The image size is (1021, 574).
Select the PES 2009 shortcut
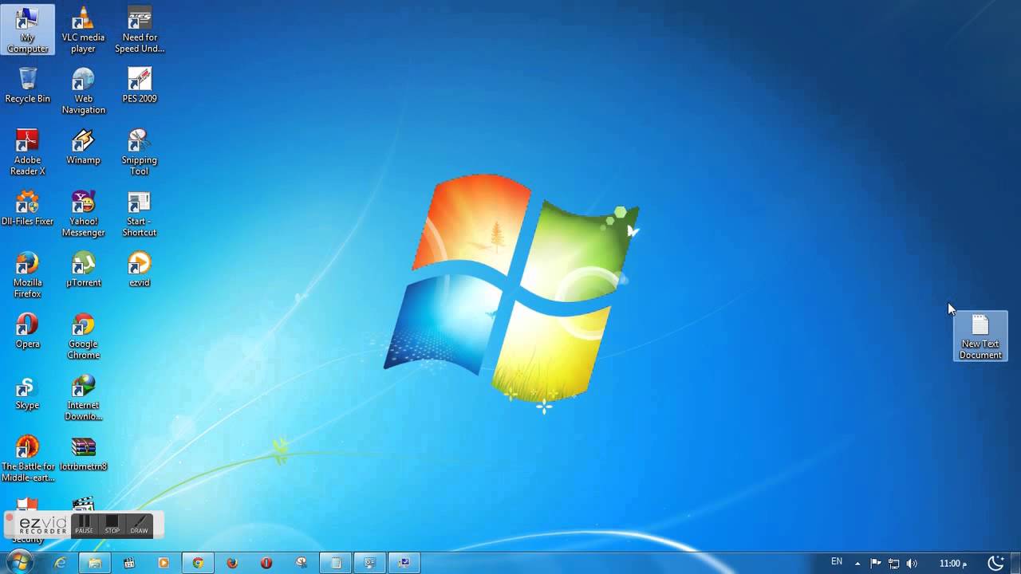(140, 85)
